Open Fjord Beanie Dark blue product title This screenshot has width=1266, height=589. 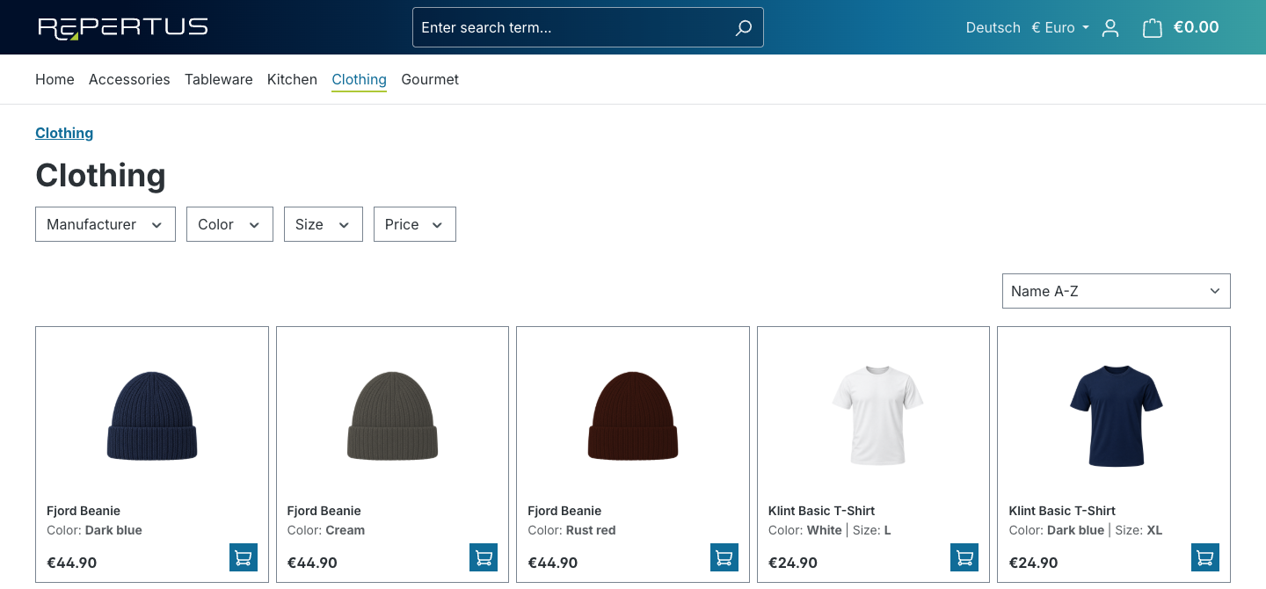pos(84,511)
